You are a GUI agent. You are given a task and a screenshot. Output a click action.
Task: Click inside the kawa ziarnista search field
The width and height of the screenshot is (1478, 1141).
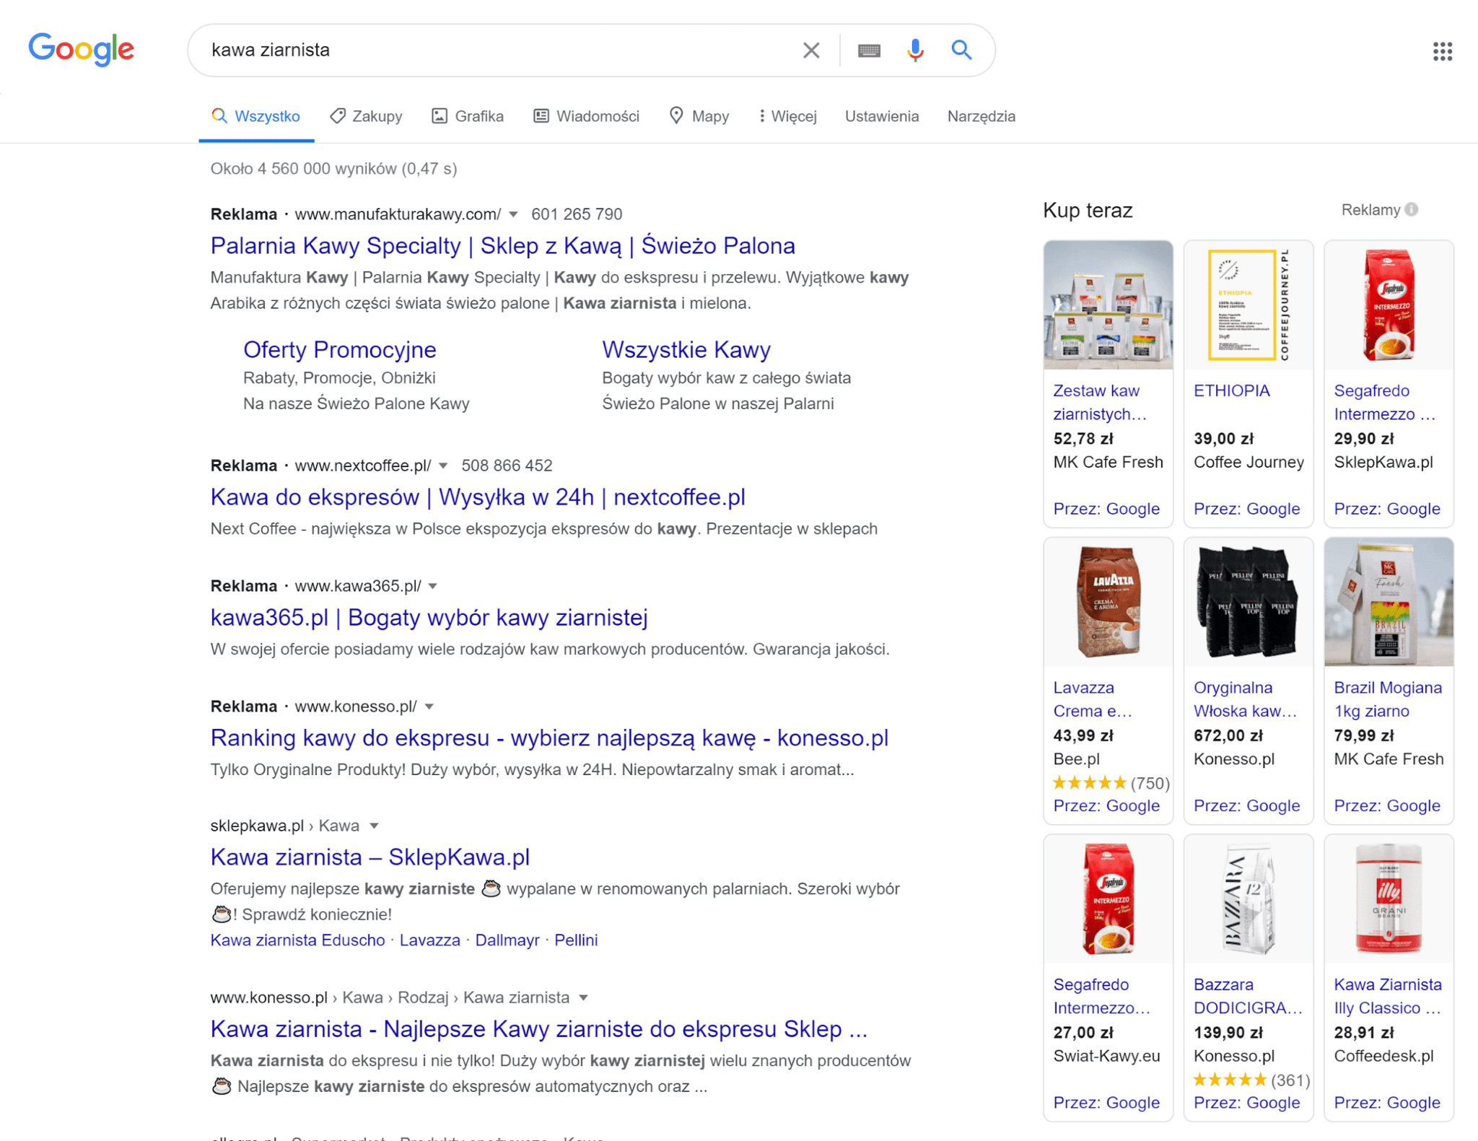[498, 50]
